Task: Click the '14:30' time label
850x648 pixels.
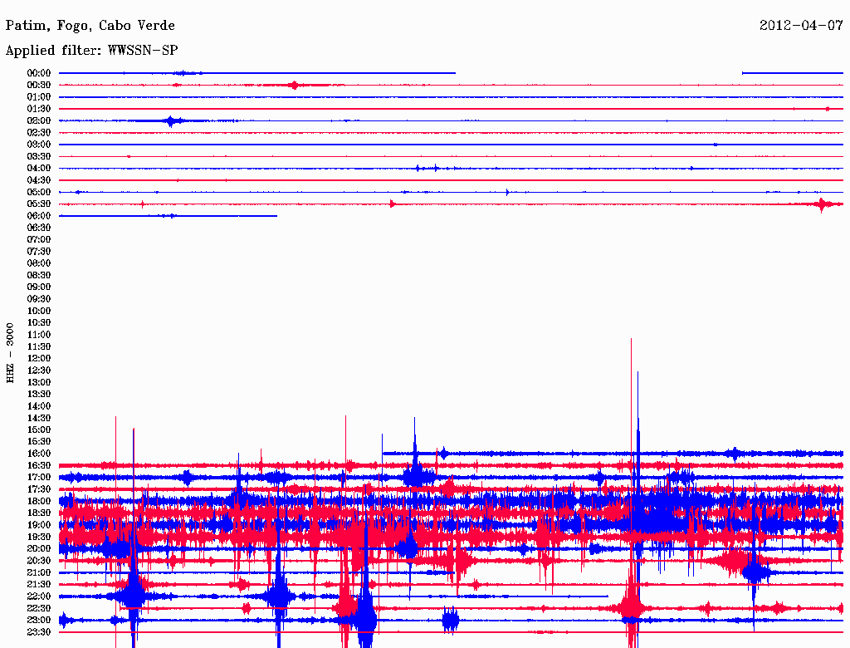Action: pos(39,418)
